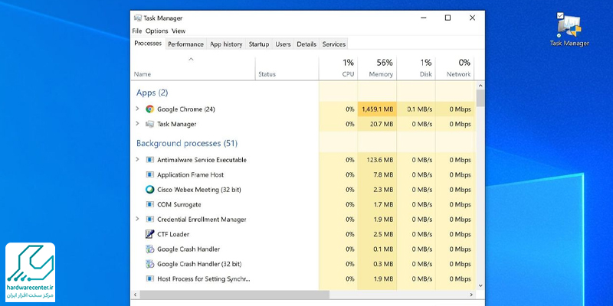This screenshot has width=613, height=306.
Task: Click the COM Surrogate process icon
Action: (x=149, y=204)
